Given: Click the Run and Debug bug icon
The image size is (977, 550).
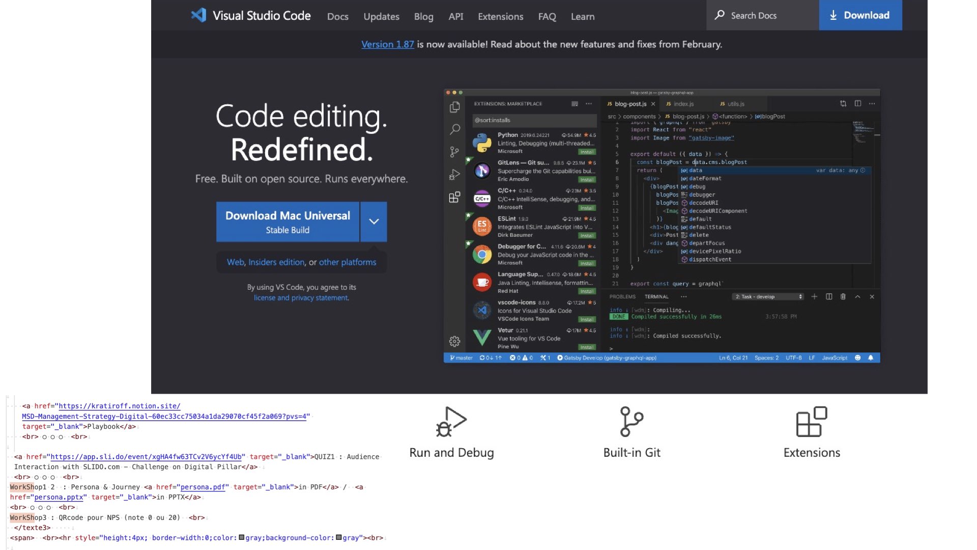Looking at the screenshot, I should 451,422.
